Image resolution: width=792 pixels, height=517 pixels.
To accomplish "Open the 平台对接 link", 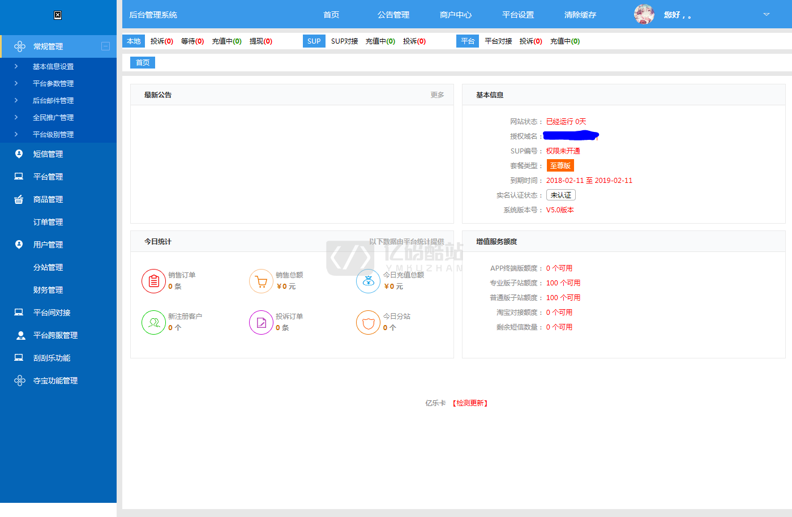I will pyautogui.click(x=498, y=41).
